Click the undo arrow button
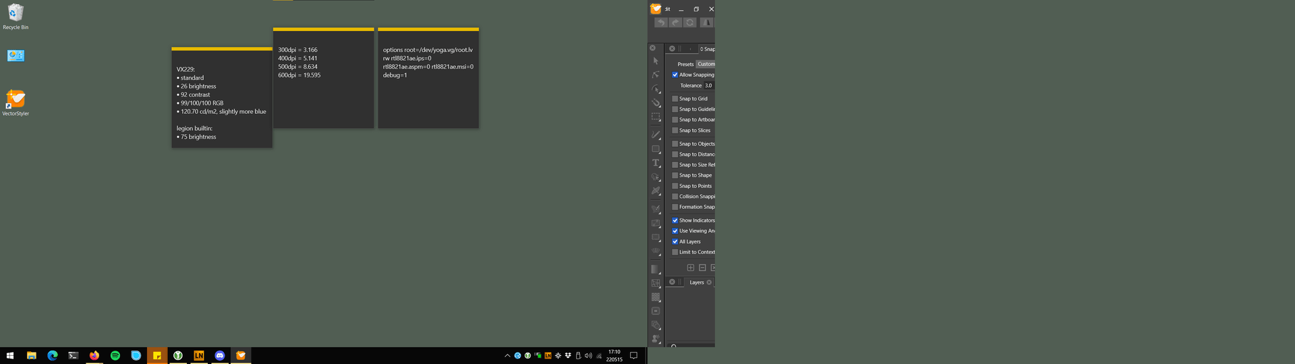Image resolution: width=1295 pixels, height=364 pixels. tap(661, 22)
